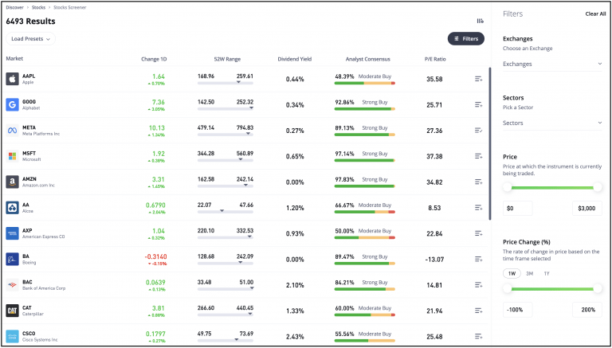The image size is (612, 348).
Task: Open the Alphabet GOOG logo icon
Action: (x=12, y=104)
